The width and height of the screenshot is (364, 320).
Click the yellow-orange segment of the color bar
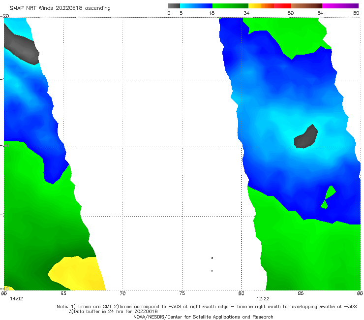point(261,6)
